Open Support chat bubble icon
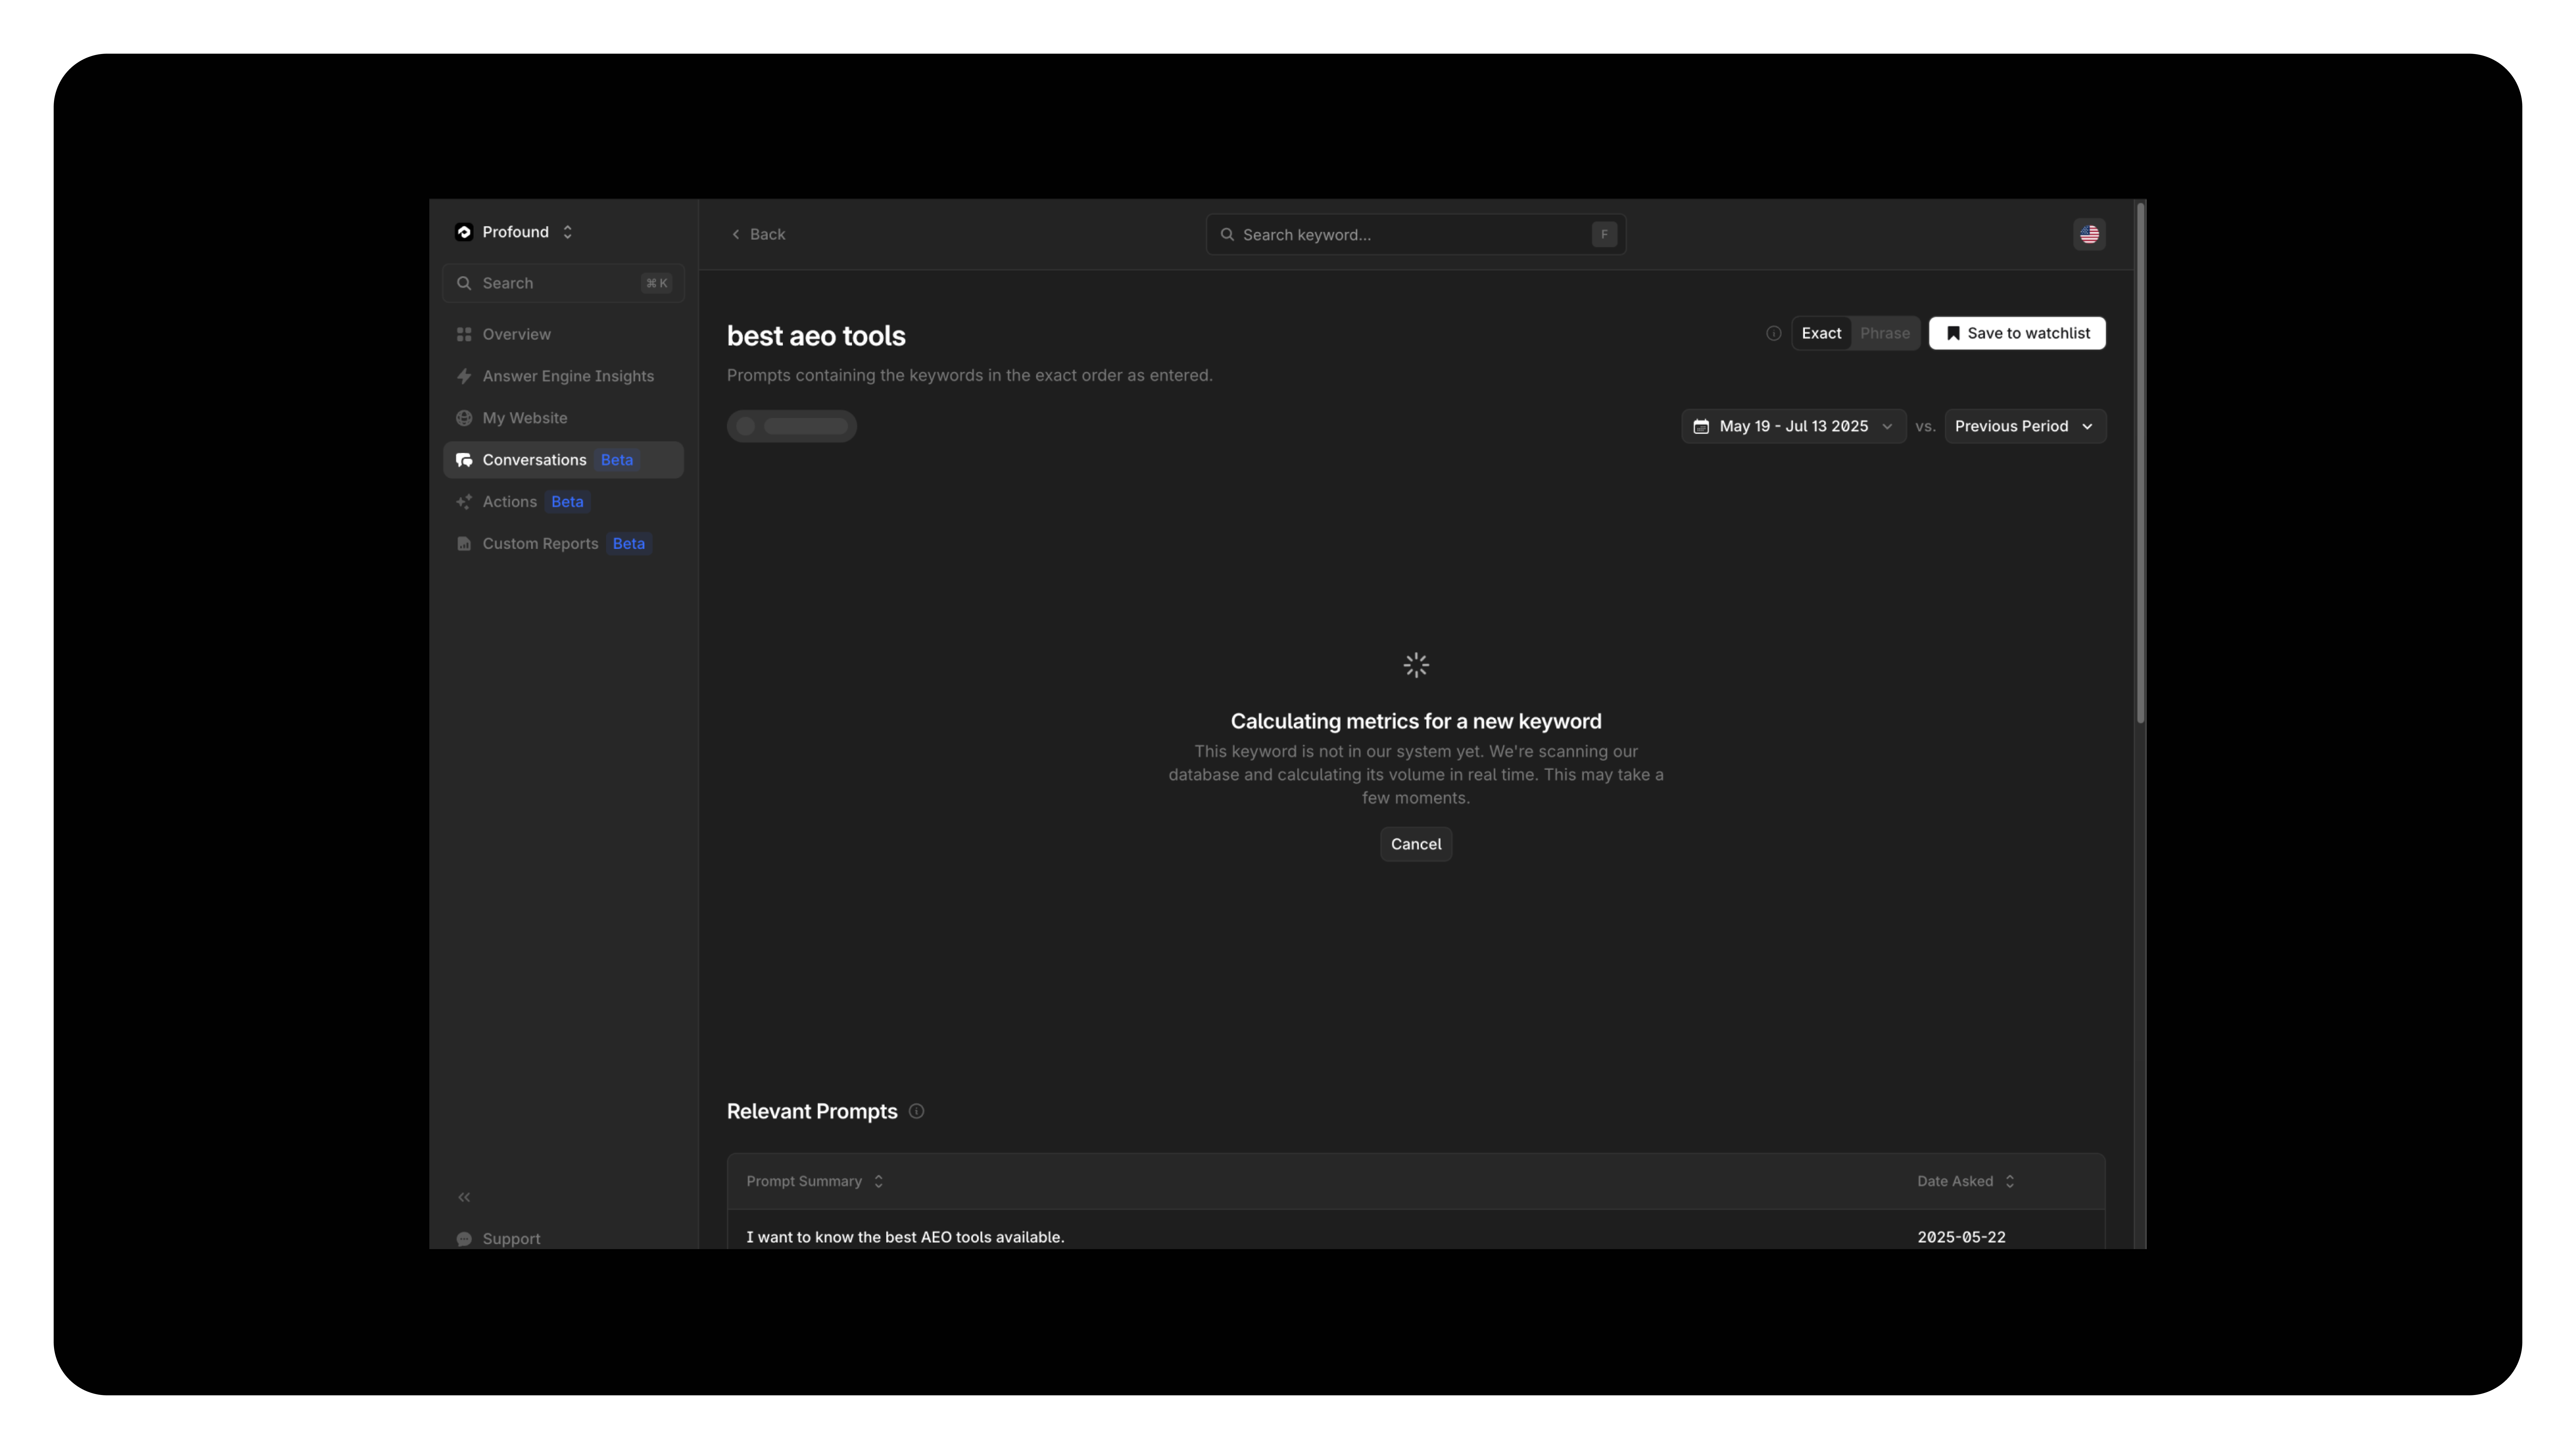Image resolution: width=2576 pixels, height=1449 pixels. [x=464, y=1239]
